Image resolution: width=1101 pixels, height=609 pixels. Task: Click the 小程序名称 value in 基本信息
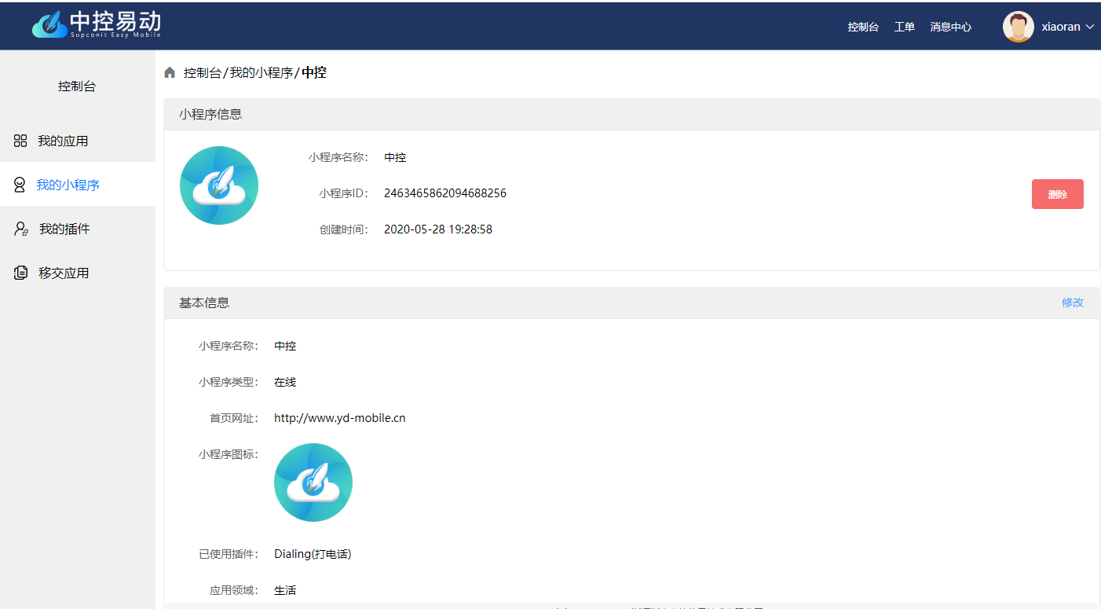285,346
